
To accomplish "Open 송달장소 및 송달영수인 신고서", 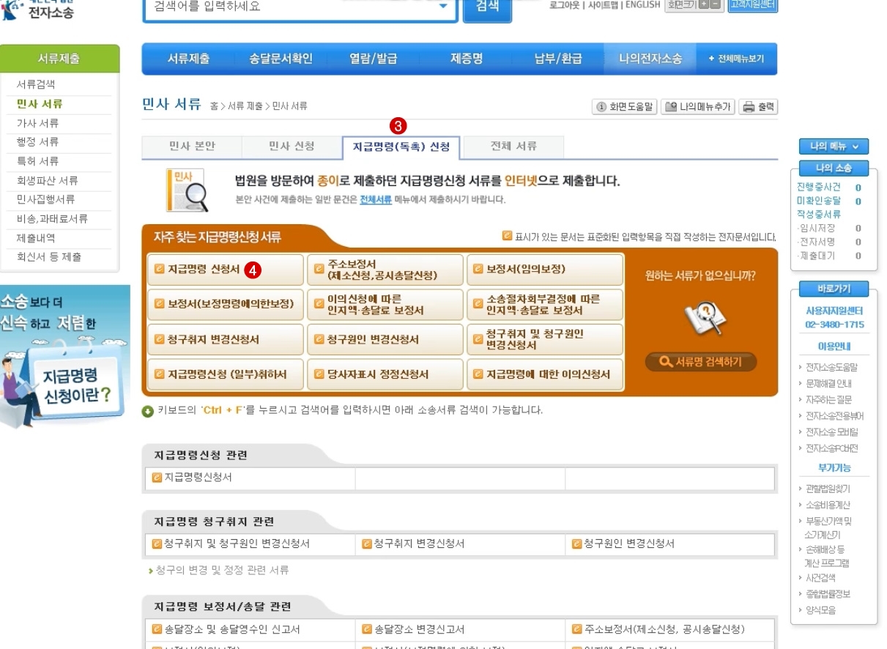I will [x=232, y=630].
